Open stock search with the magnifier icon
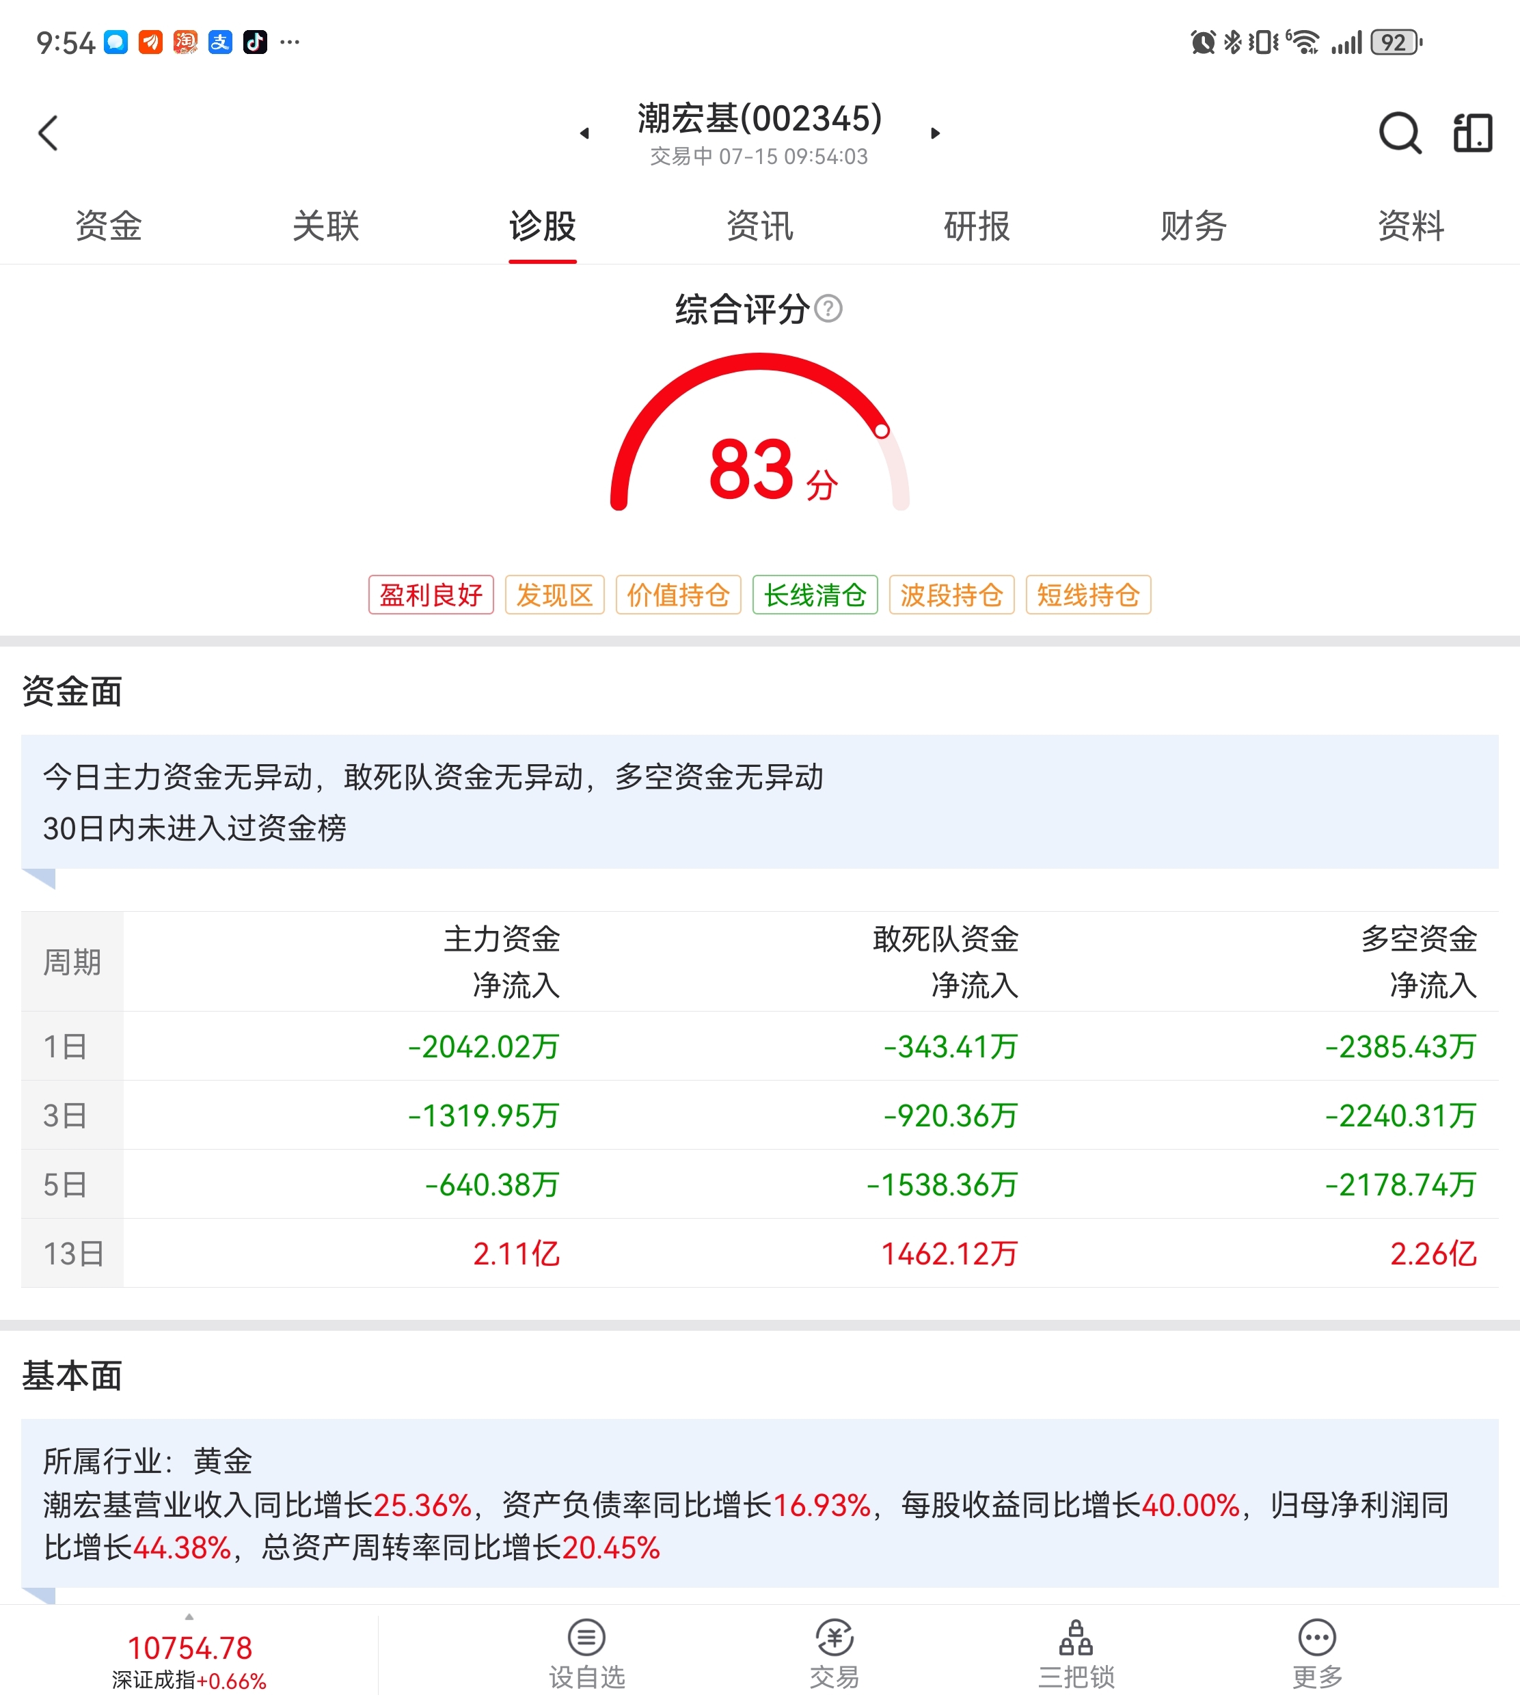Screen dimensions: 1520x1706 1400,133
